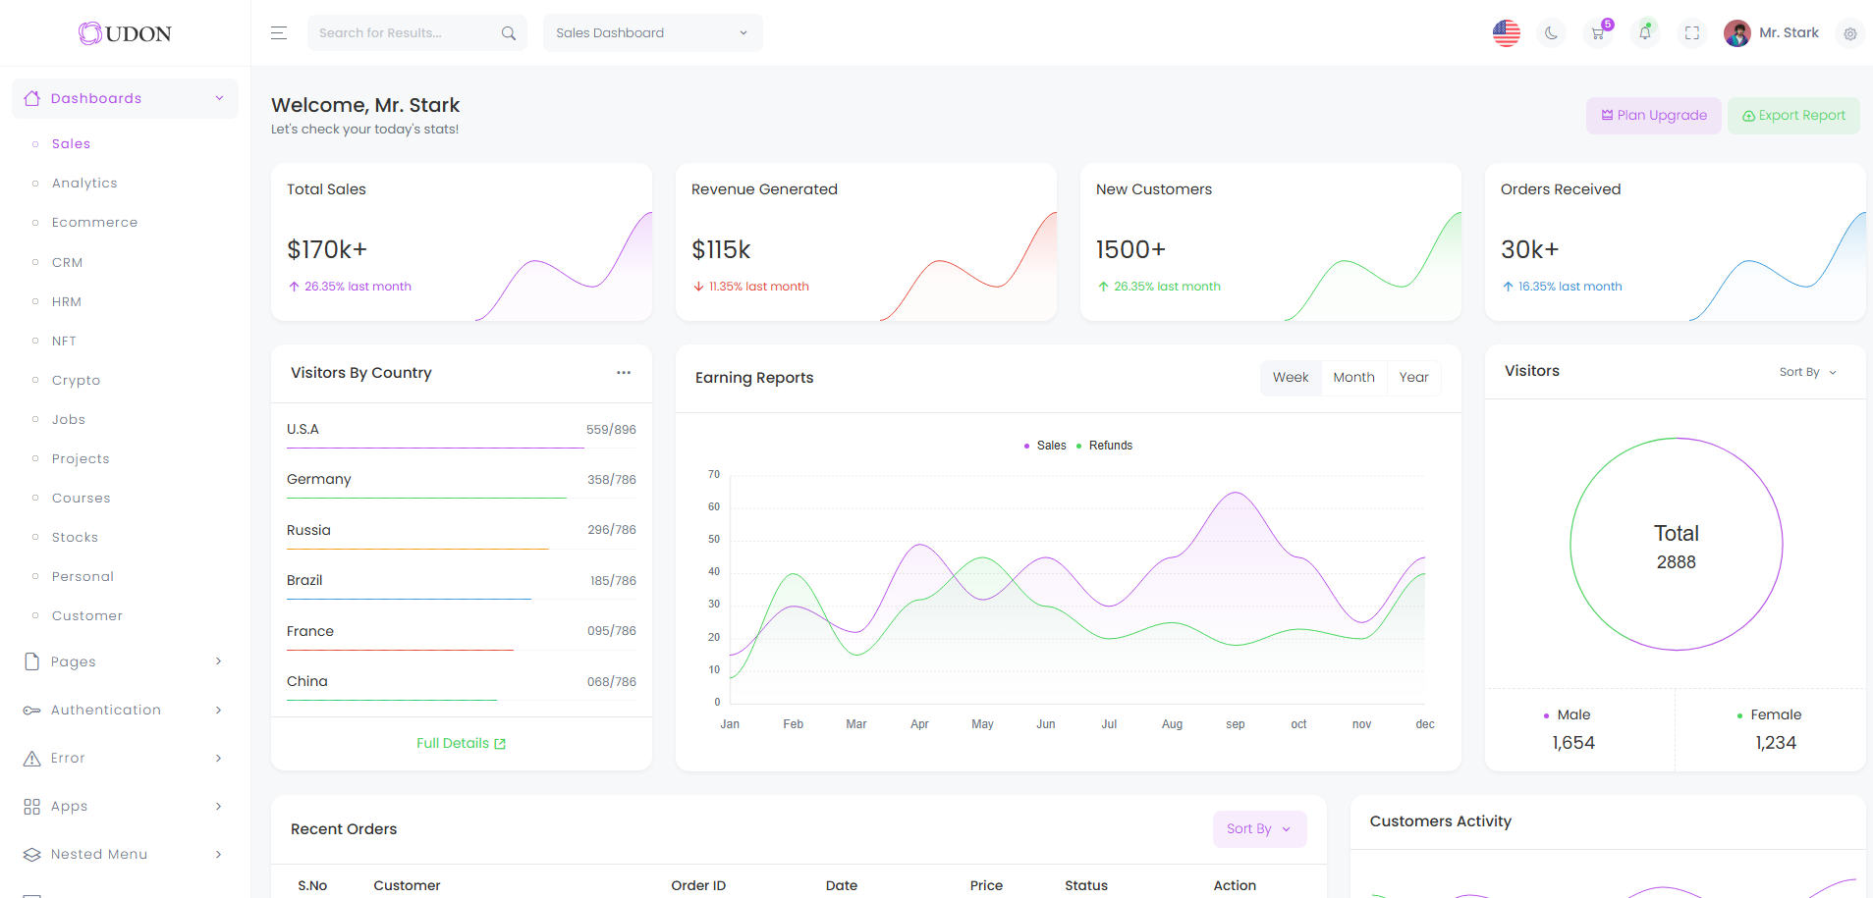
Task: Open NFT dashboard in sidebar
Action: click(64, 341)
